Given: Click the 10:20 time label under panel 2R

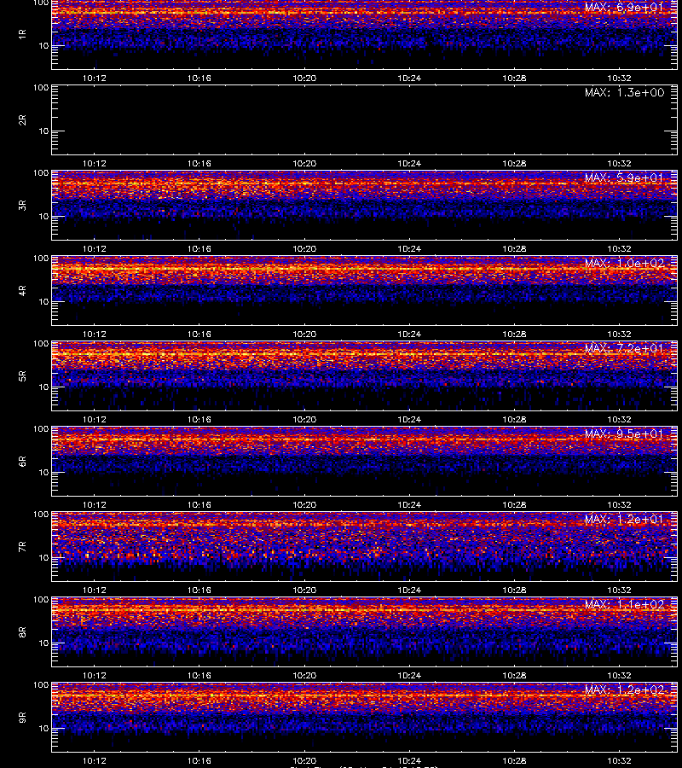Looking at the screenshot, I should pyautogui.click(x=304, y=163).
